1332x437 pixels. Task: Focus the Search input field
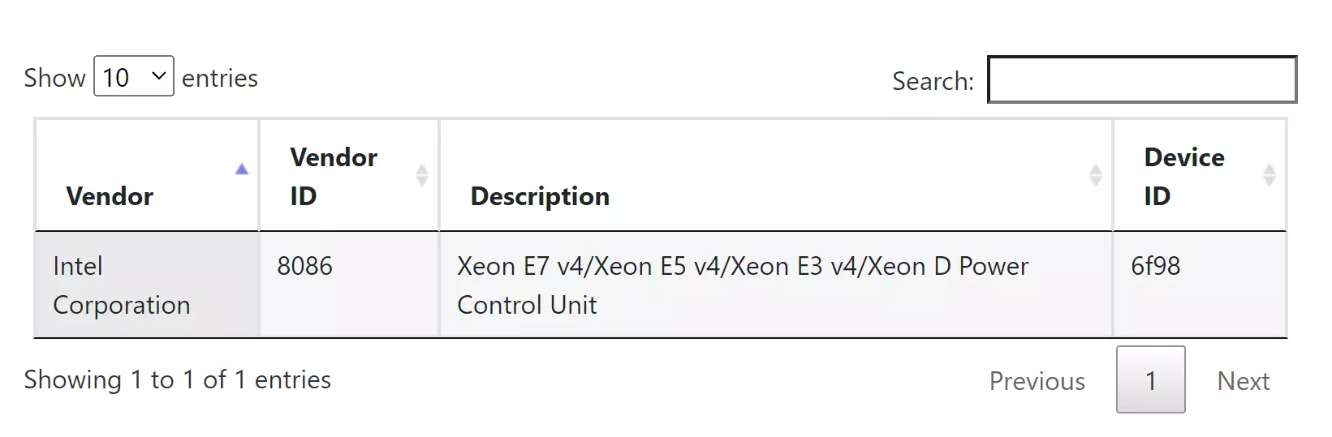click(1142, 79)
